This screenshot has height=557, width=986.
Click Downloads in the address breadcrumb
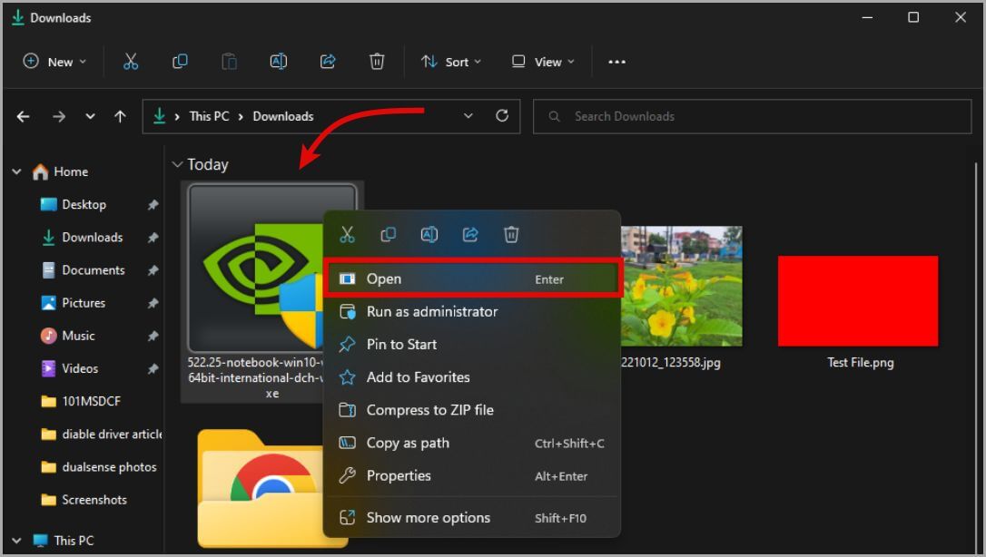[x=283, y=116]
